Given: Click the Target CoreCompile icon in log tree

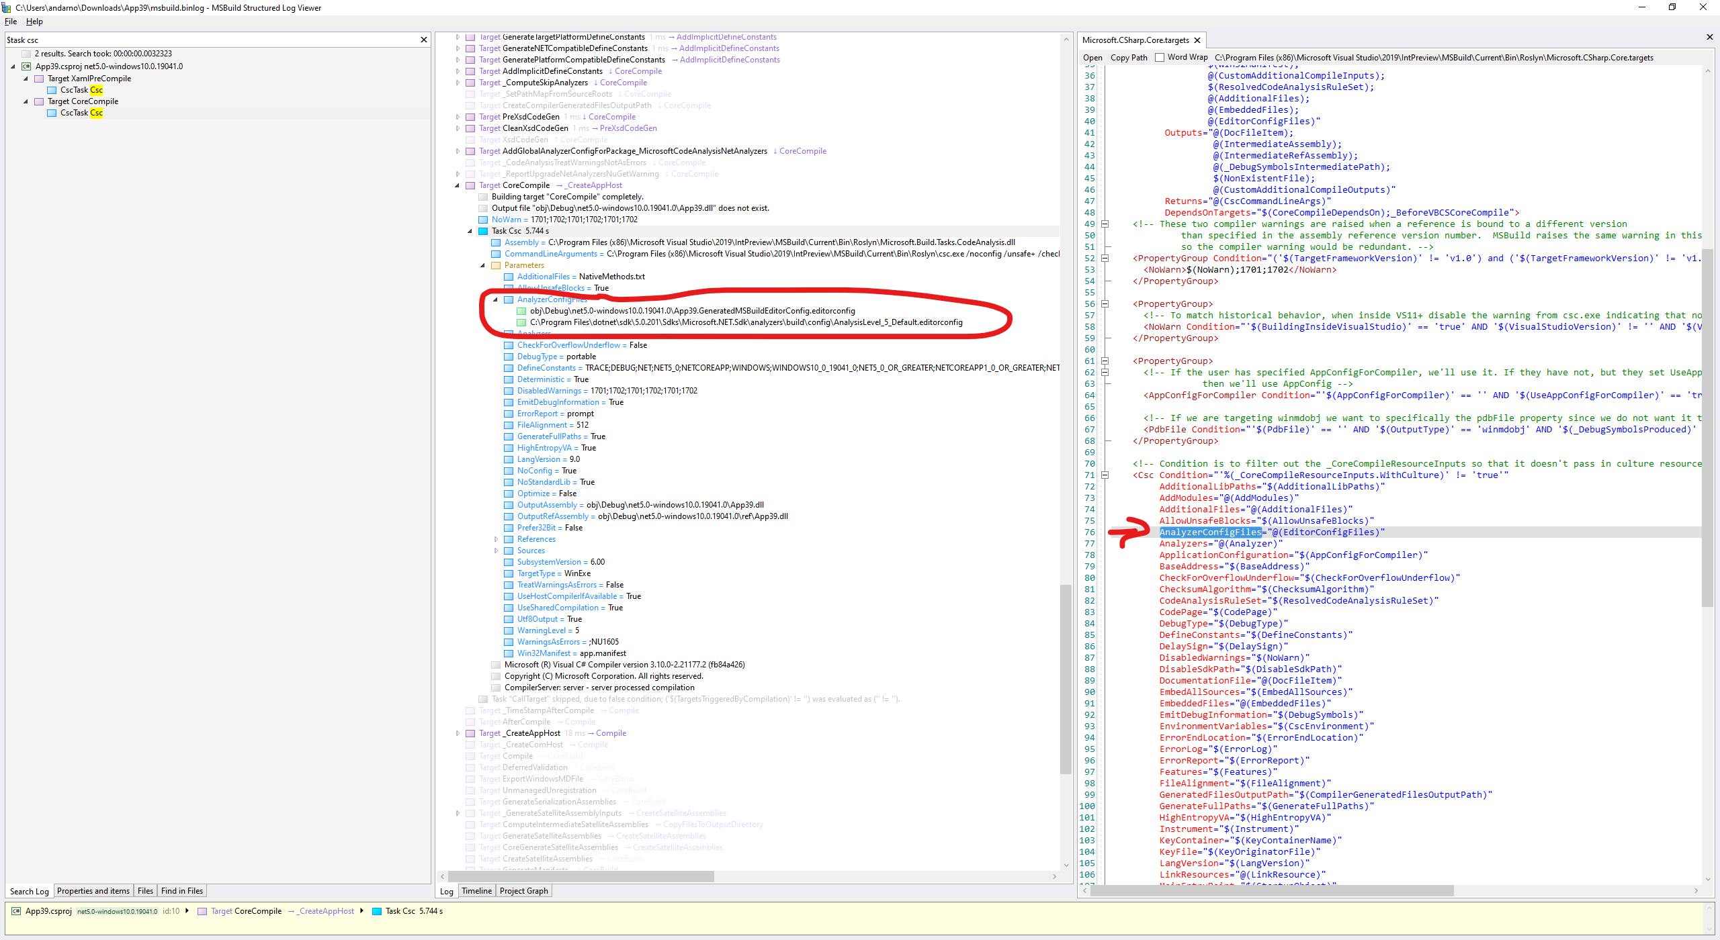Looking at the screenshot, I should 470,185.
